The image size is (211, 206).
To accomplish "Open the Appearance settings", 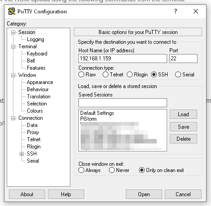I will coord(40,82).
